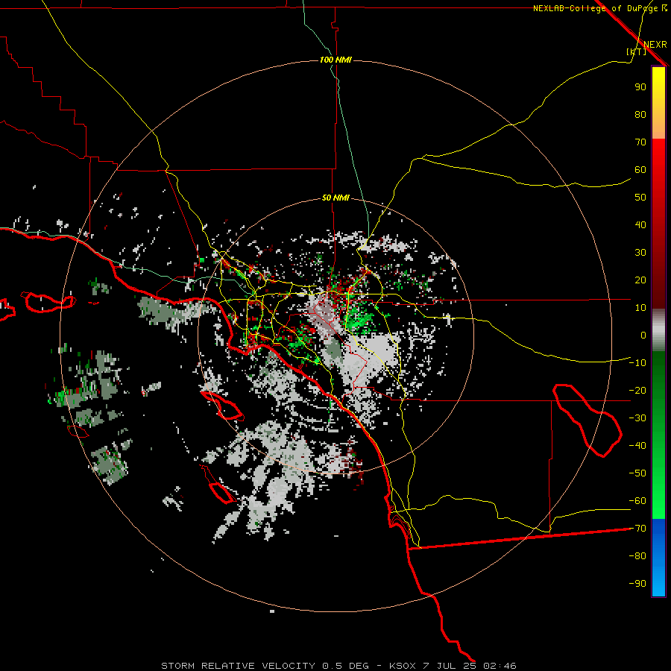The height and width of the screenshot is (671, 671).
Task: Click the 40 value on the velocity scale
Action: pos(640,224)
